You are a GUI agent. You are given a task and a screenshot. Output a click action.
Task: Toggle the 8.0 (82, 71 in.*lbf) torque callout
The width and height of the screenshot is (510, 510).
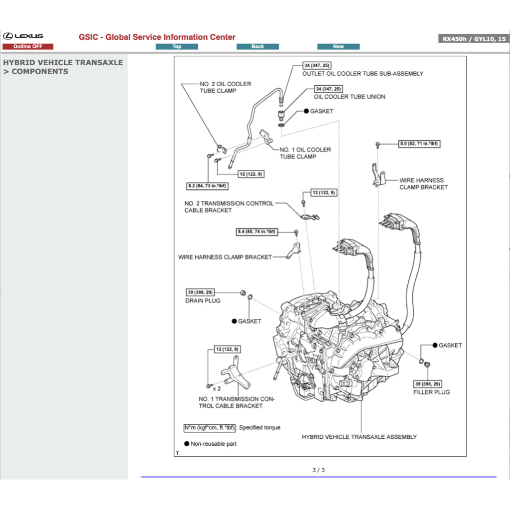[419, 144]
